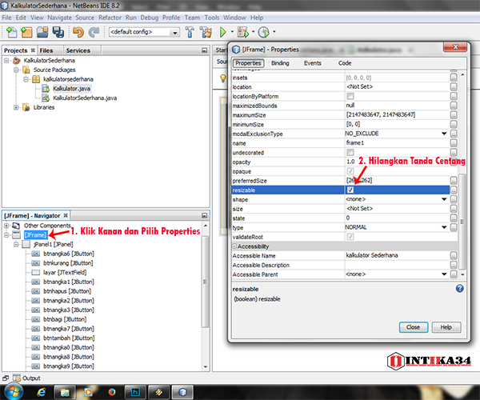Minimize the Projects panel window
The width and height of the screenshot is (480, 400).
click(205, 50)
